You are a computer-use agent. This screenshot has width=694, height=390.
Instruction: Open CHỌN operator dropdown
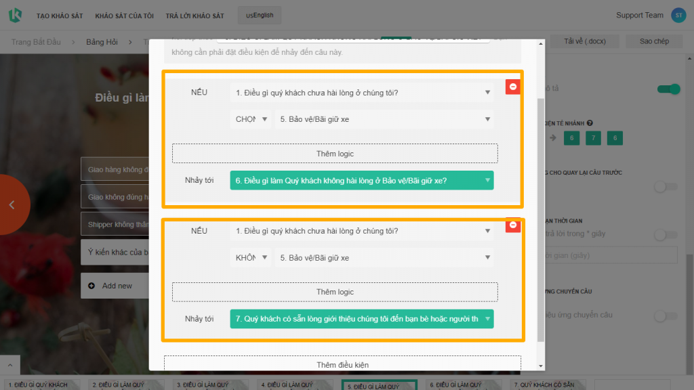(x=251, y=119)
